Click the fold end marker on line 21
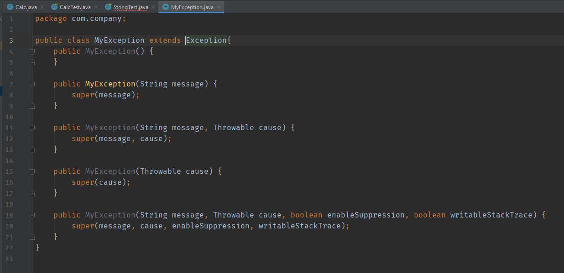 point(32,237)
